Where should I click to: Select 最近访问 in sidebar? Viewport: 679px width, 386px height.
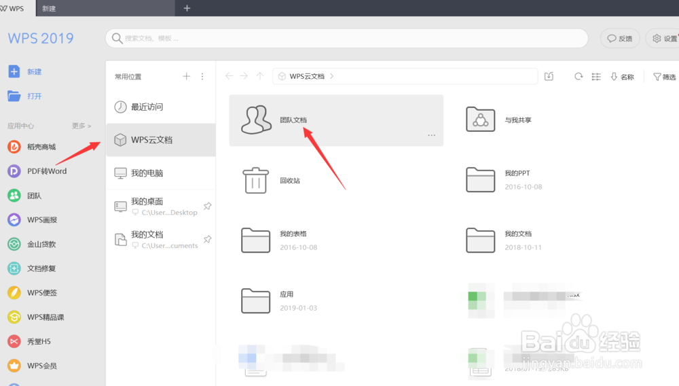click(161, 107)
